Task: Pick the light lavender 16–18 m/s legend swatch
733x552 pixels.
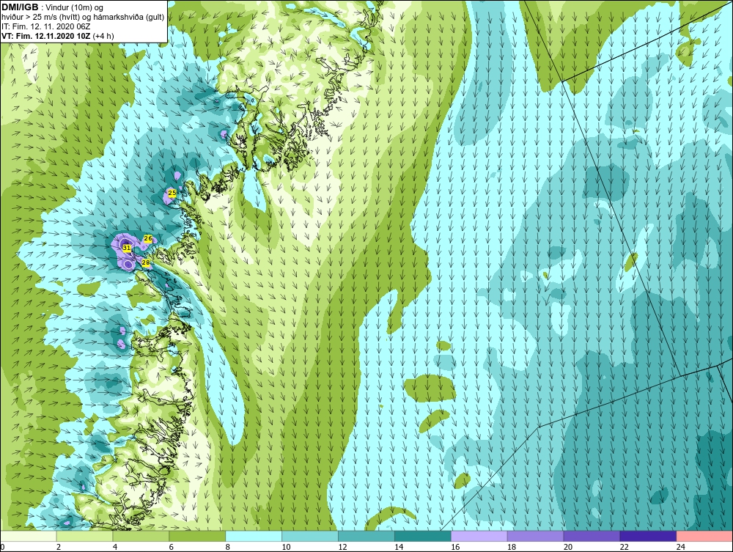Action: [x=479, y=536]
